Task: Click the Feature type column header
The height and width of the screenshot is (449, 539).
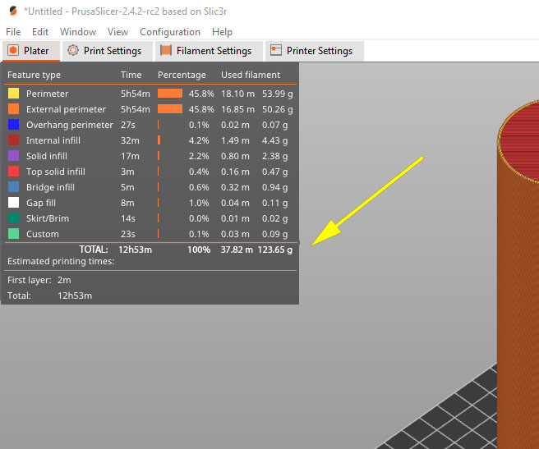Action: pyautogui.click(x=34, y=75)
